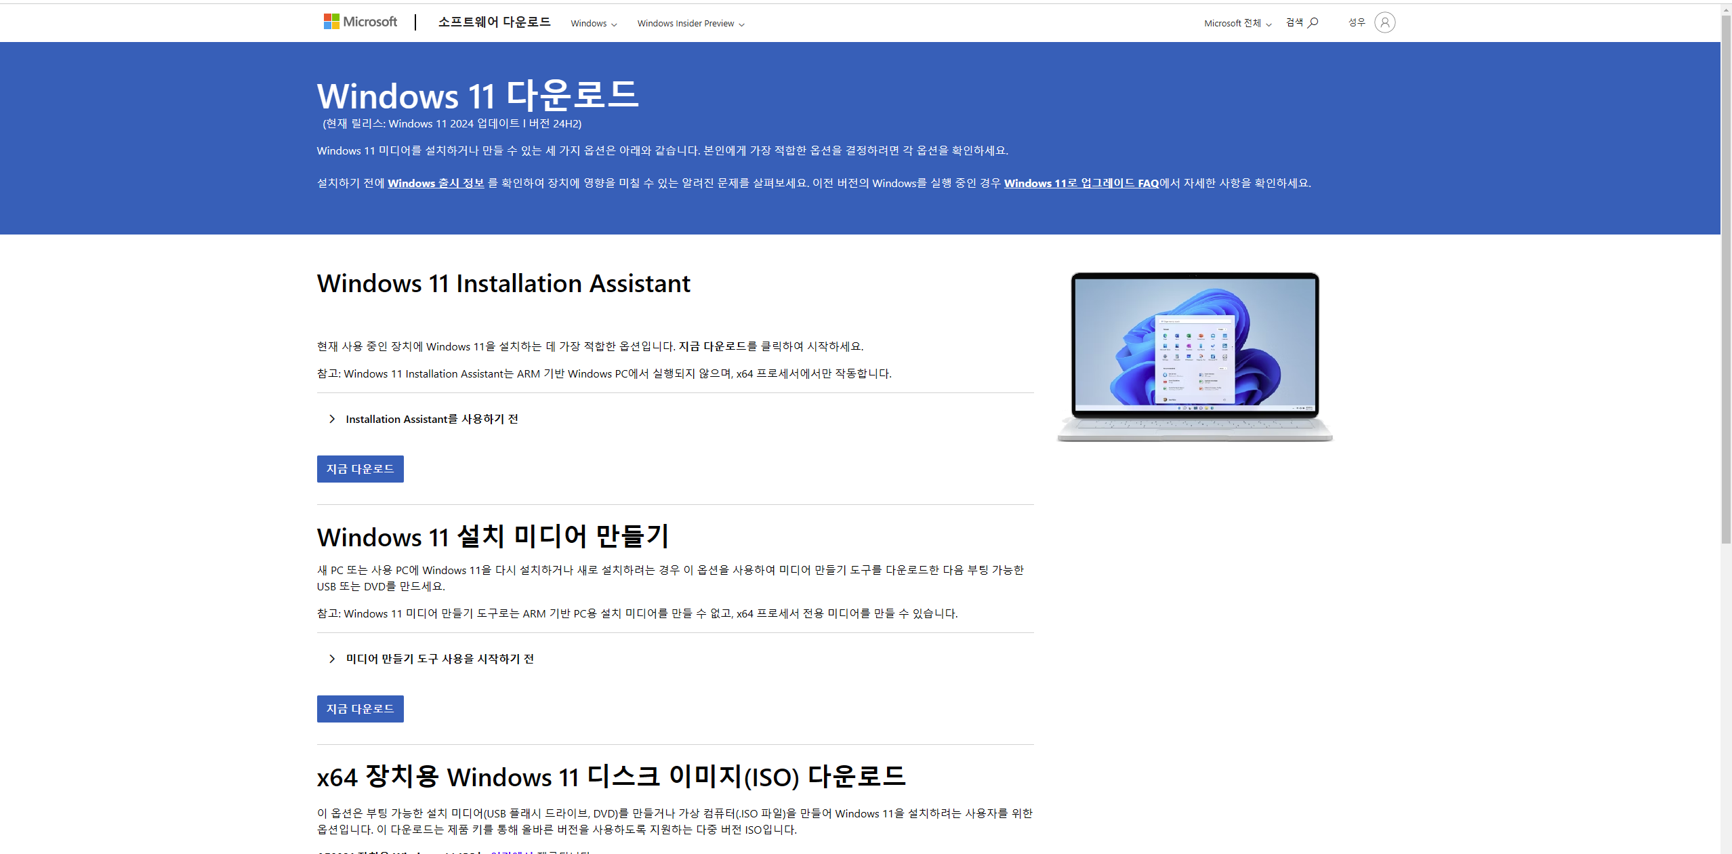Click the search magnifier icon

tap(1313, 22)
